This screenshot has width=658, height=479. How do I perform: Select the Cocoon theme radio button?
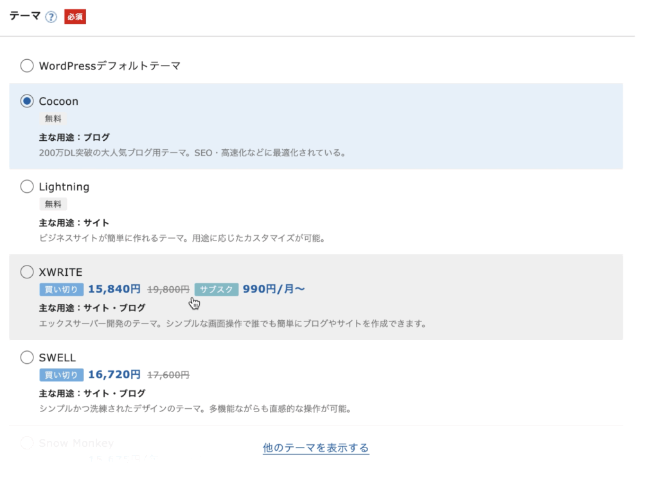pos(27,101)
